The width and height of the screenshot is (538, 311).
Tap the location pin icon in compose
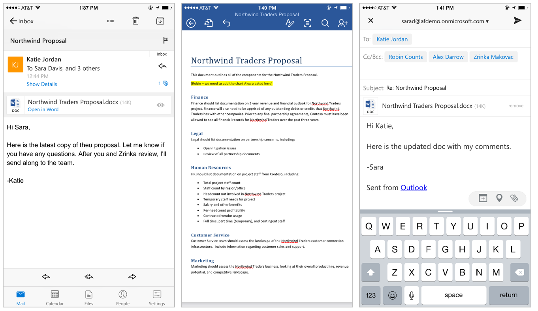click(x=499, y=198)
